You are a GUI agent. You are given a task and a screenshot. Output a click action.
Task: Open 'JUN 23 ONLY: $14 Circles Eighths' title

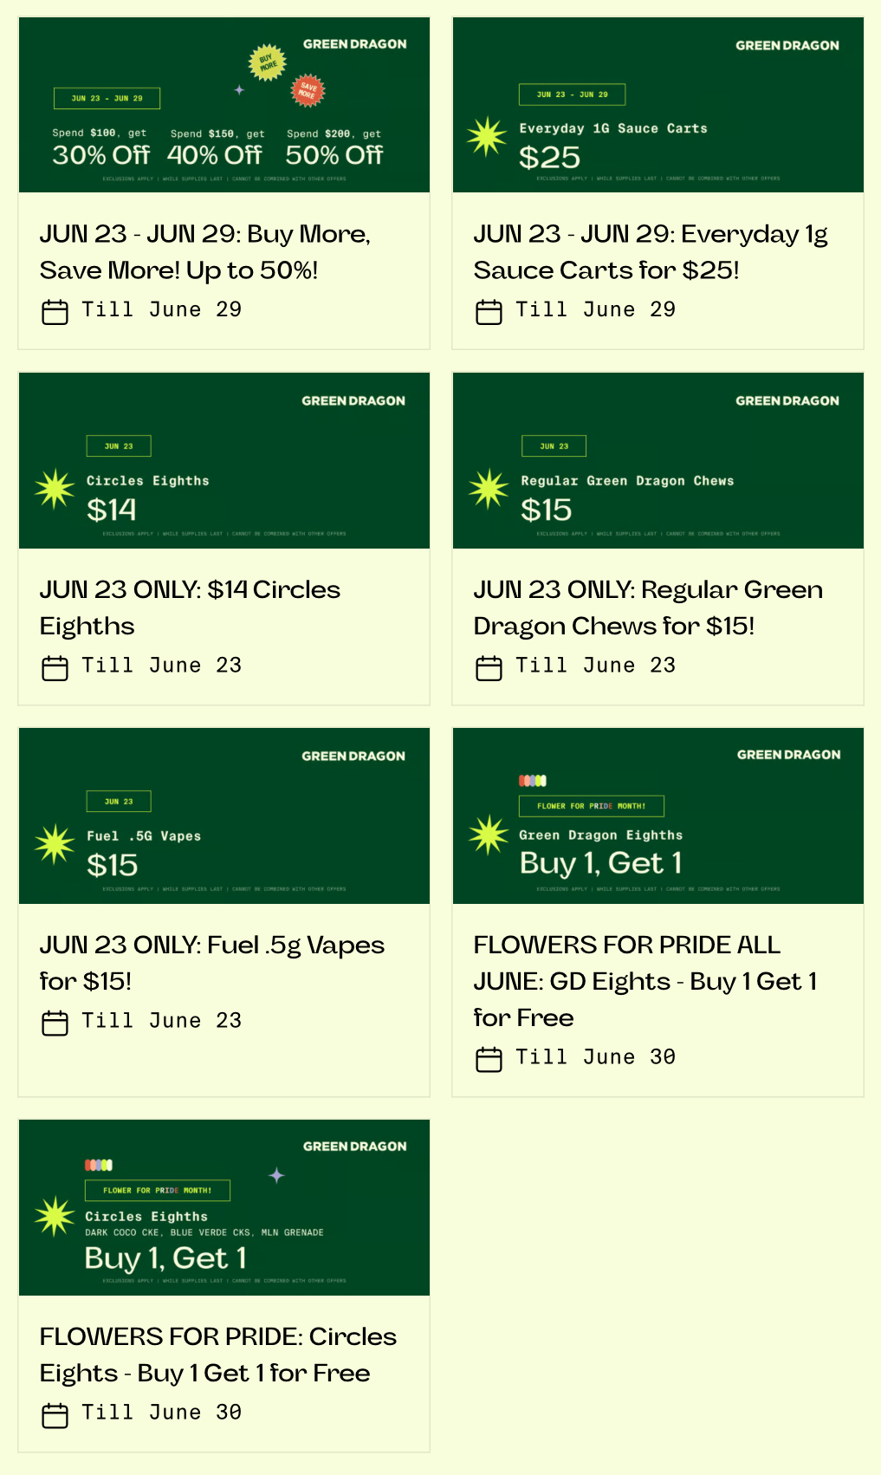tap(191, 608)
